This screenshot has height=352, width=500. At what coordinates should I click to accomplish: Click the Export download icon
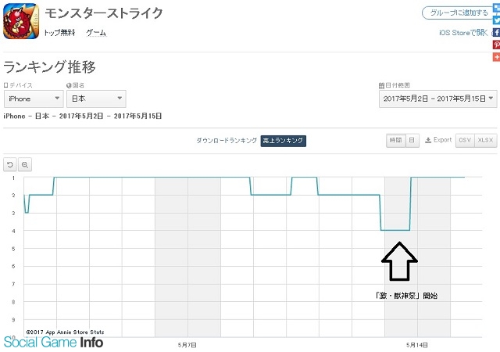pyautogui.click(x=438, y=140)
